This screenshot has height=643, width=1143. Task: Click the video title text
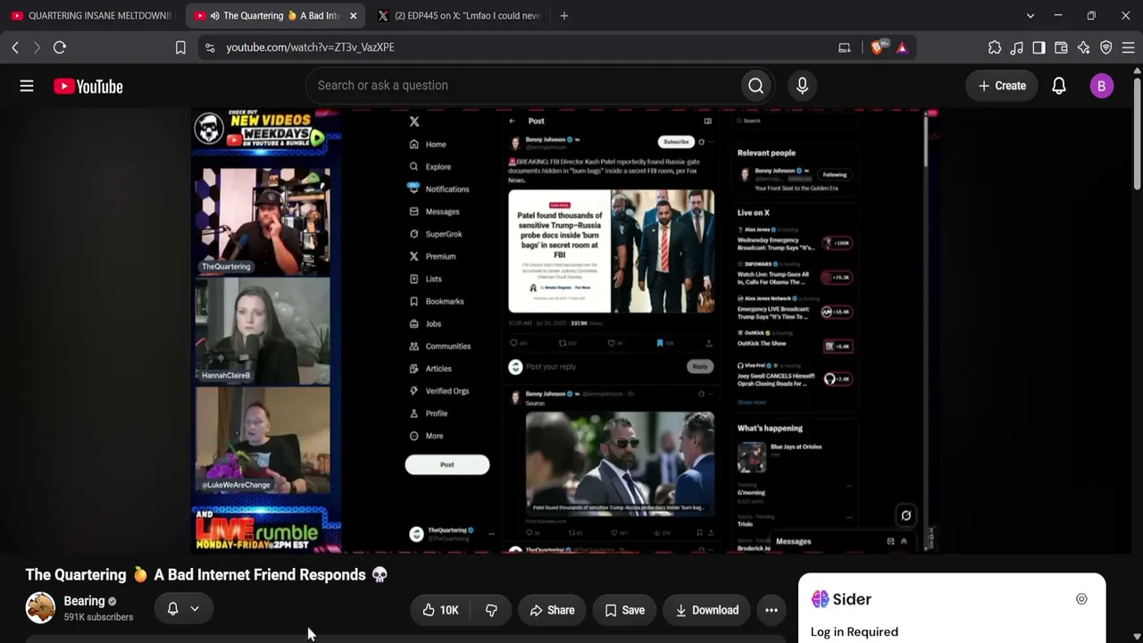[206, 575]
